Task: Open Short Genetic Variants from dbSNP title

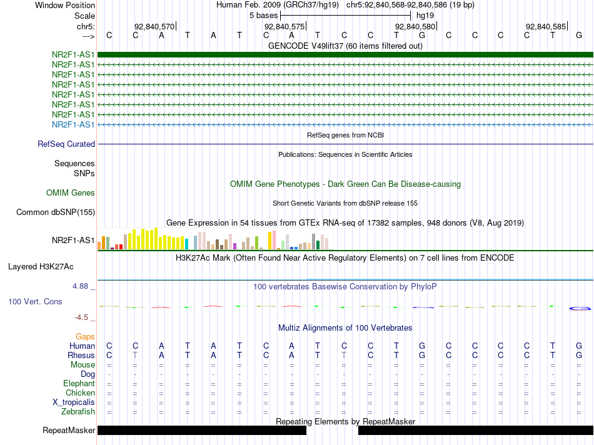Action: pyautogui.click(x=345, y=203)
